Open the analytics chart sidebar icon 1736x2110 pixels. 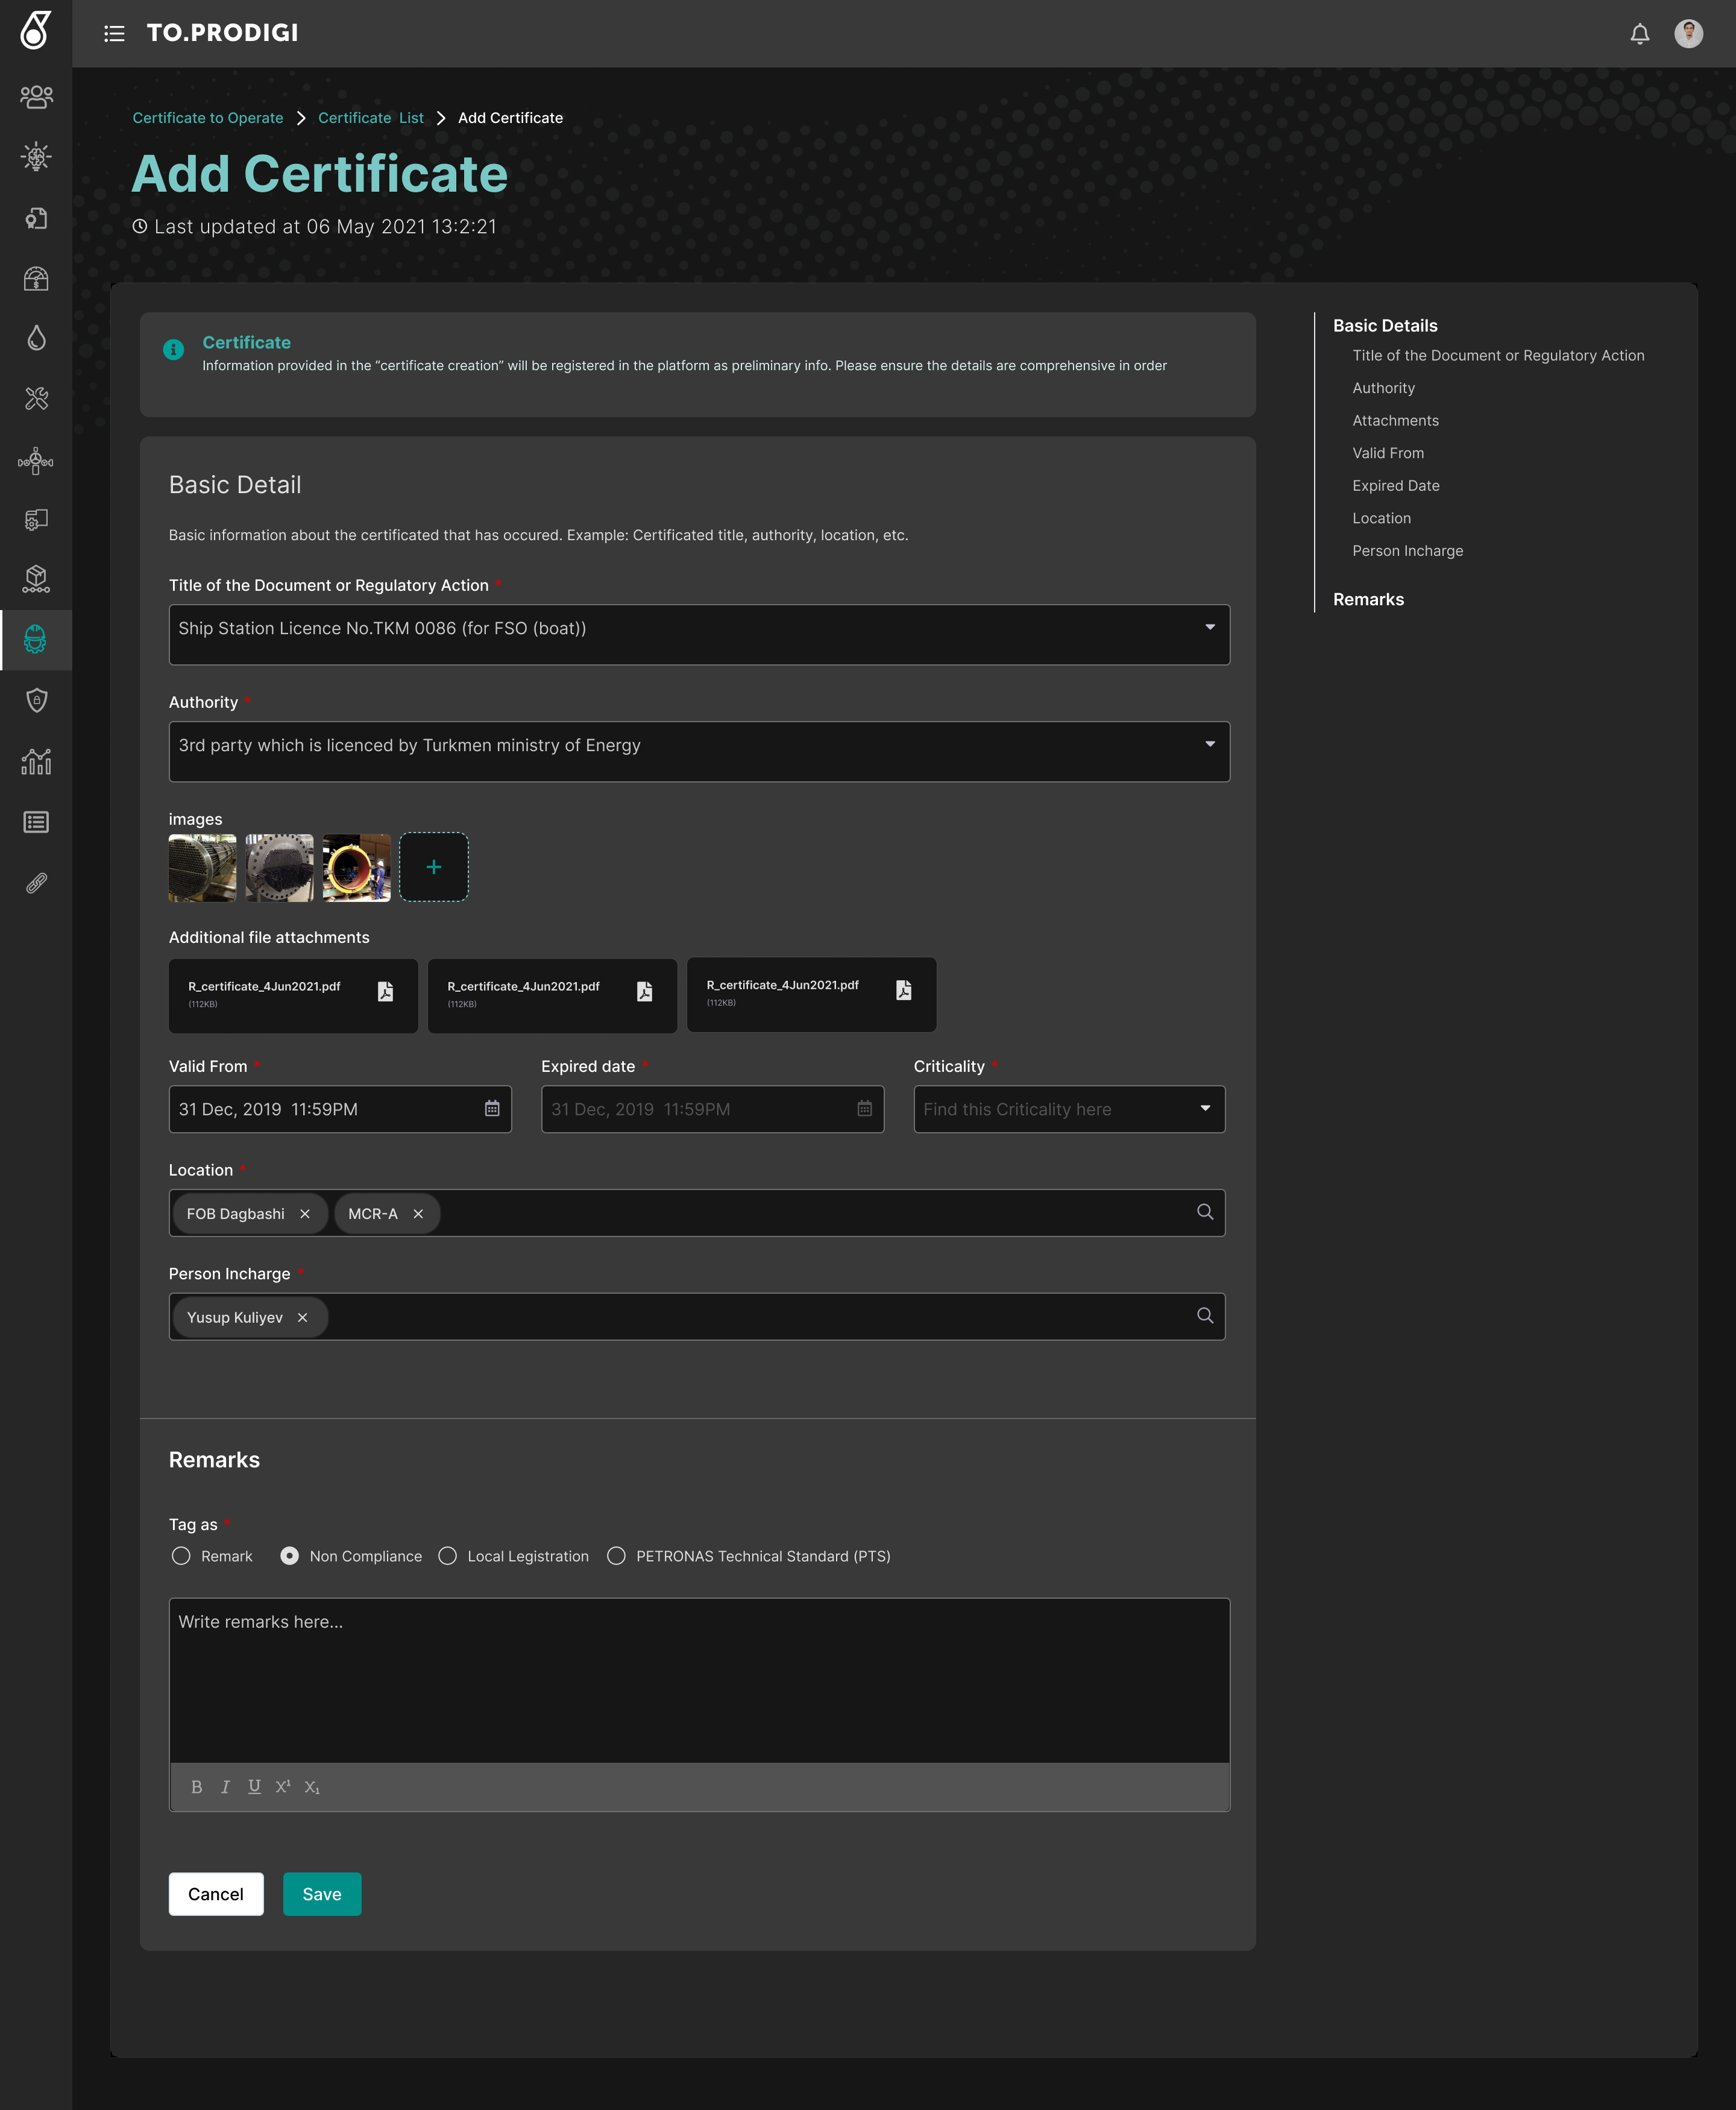point(36,761)
